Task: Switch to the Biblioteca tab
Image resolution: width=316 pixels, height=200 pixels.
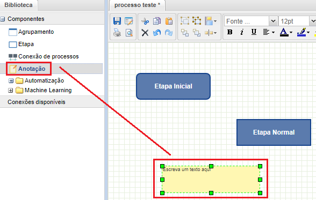Action: (18, 5)
